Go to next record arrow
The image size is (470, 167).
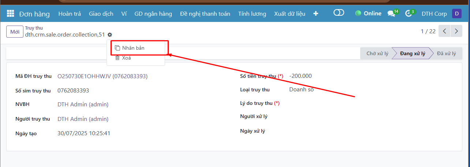pyautogui.click(x=456, y=31)
